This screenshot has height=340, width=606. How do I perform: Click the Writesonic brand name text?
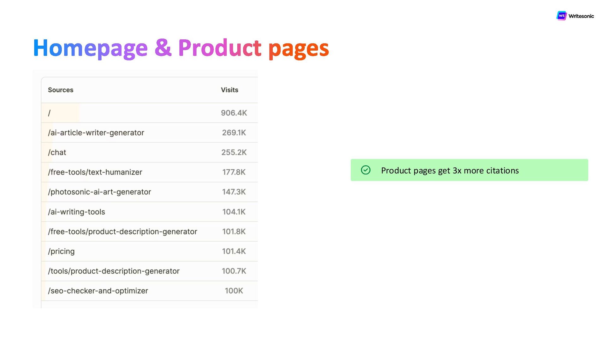[x=581, y=16]
